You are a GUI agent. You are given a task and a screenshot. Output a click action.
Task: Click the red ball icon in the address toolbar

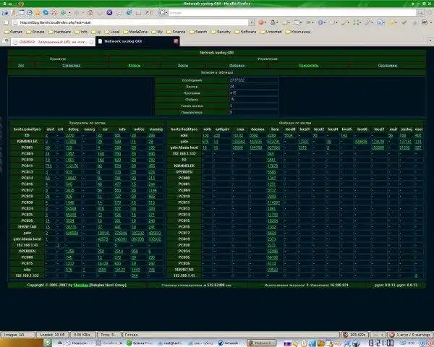point(260,22)
